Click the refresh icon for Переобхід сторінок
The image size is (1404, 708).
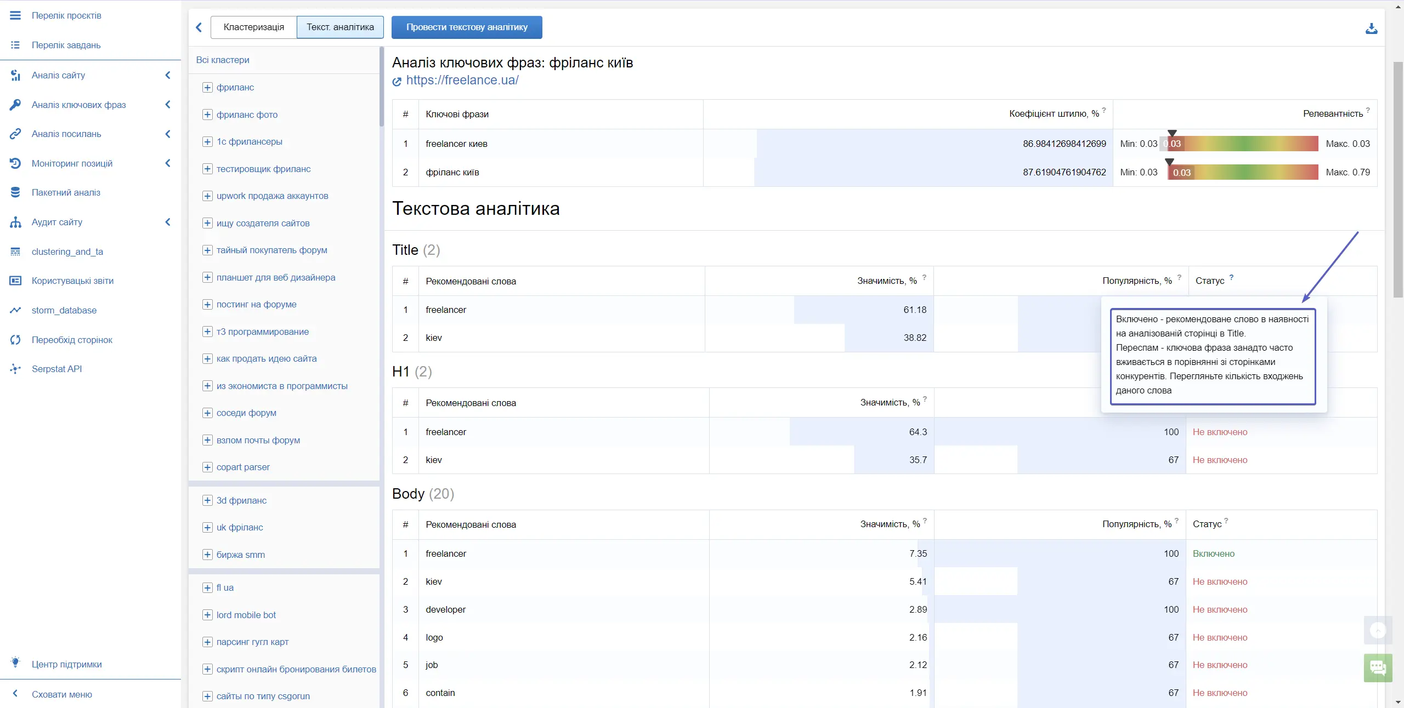coord(15,340)
